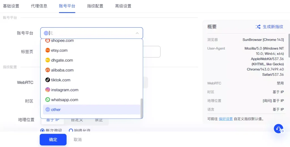Follow the 偏好设置 link

pos(226,119)
